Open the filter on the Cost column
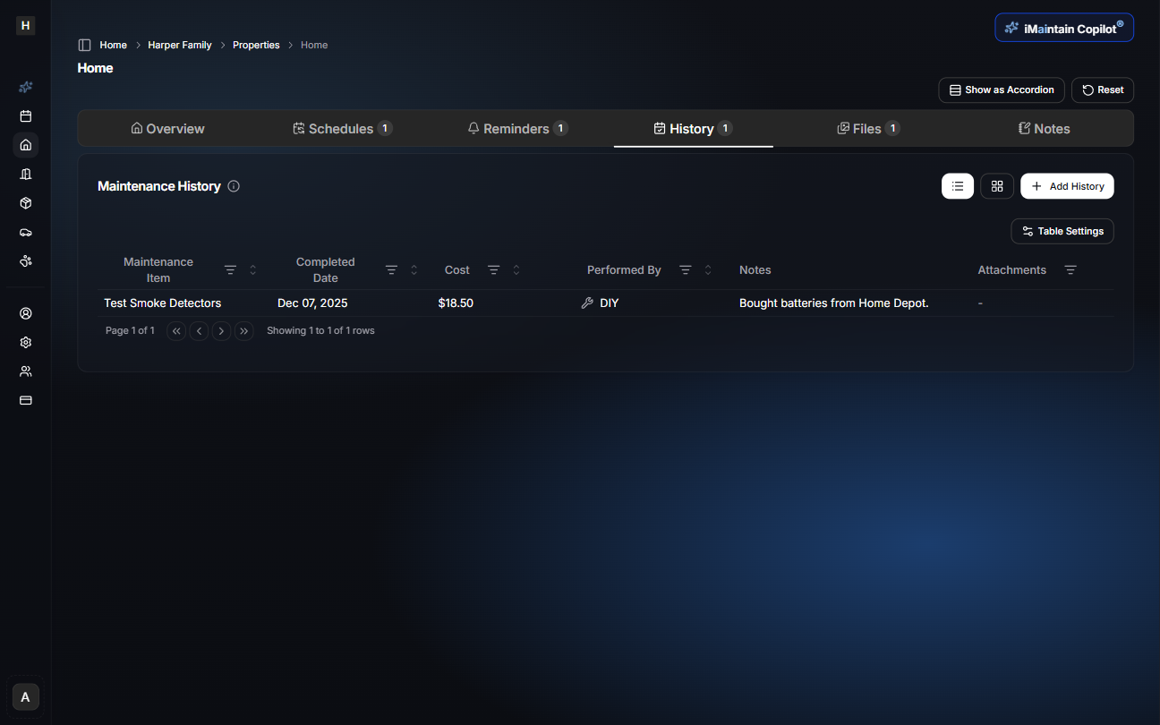Viewport: 1160px width, 725px height. [493, 269]
